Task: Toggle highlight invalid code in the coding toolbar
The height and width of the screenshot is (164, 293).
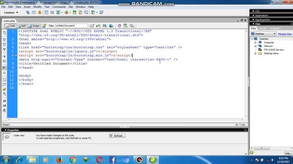Action: [x=4, y=73]
